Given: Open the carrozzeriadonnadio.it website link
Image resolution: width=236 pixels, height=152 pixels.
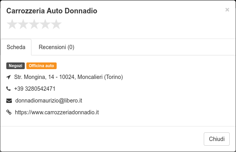Looking at the screenshot, I should [x=57, y=112].
